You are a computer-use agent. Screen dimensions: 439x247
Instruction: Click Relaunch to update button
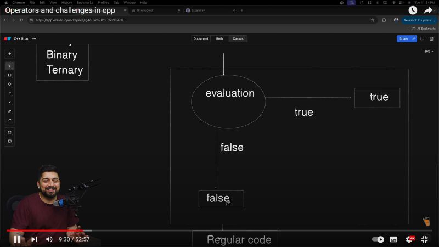coord(417,20)
